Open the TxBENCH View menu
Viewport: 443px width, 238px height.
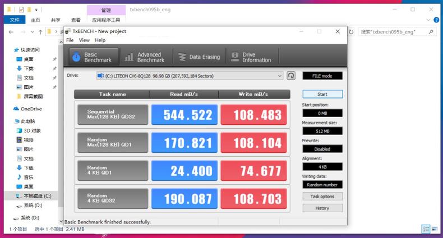(x=84, y=40)
